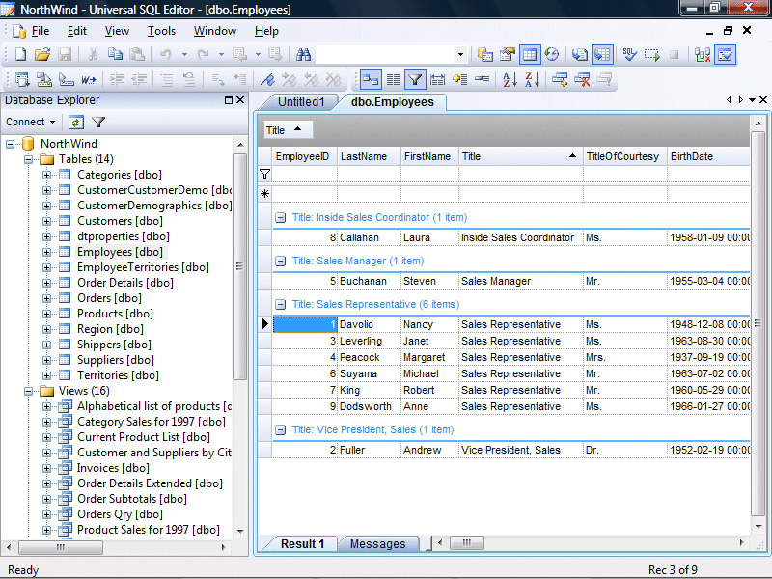Click the cell containing Callahan
Image resolution: width=772 pixels, height=579 pixels.
pos(369,237)
